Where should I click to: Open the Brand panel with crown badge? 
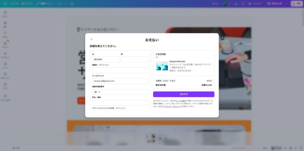(5, 44)
